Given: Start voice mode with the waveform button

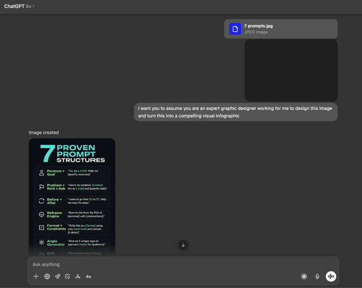Looking at the screenshot, I should [x=331, y=276].
